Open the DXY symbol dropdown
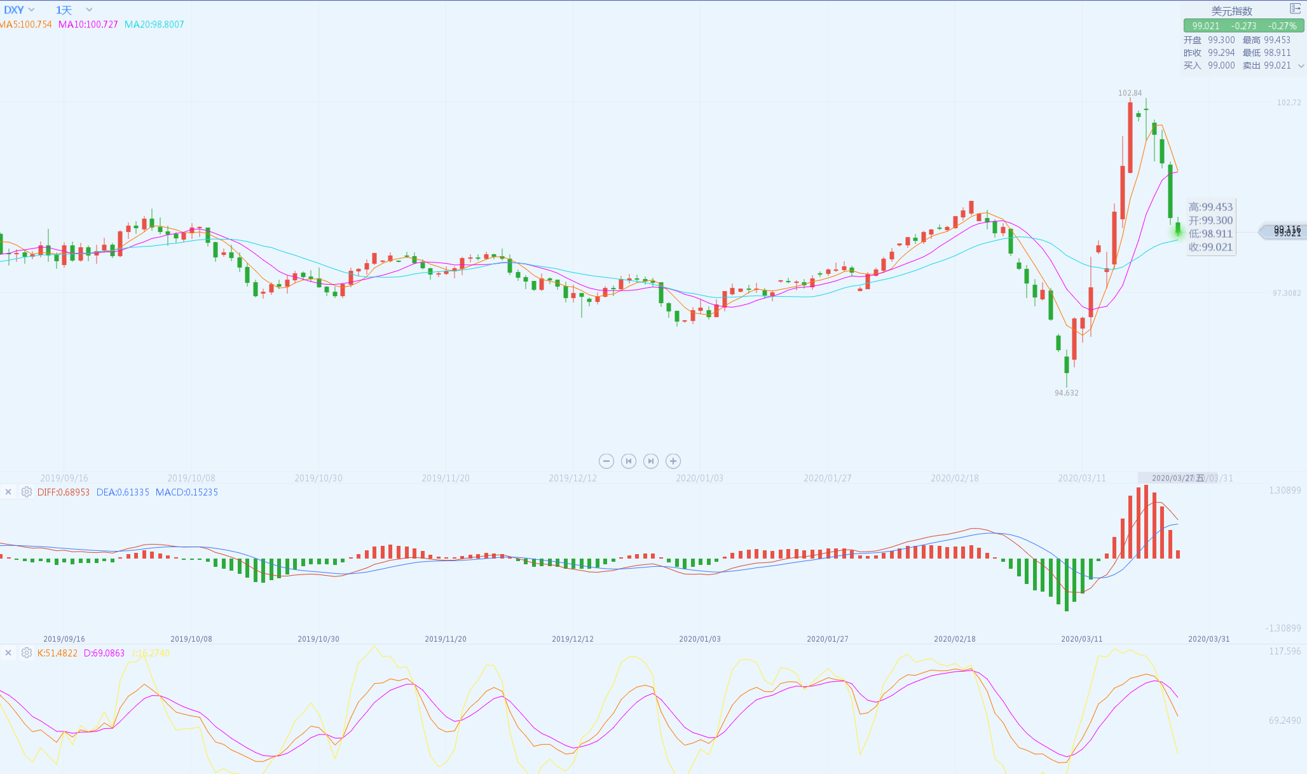 click(x=19, y=10)
